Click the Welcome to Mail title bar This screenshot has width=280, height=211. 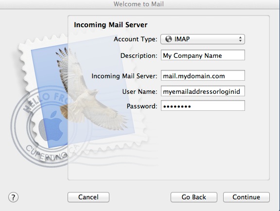[x=139, y=4]
